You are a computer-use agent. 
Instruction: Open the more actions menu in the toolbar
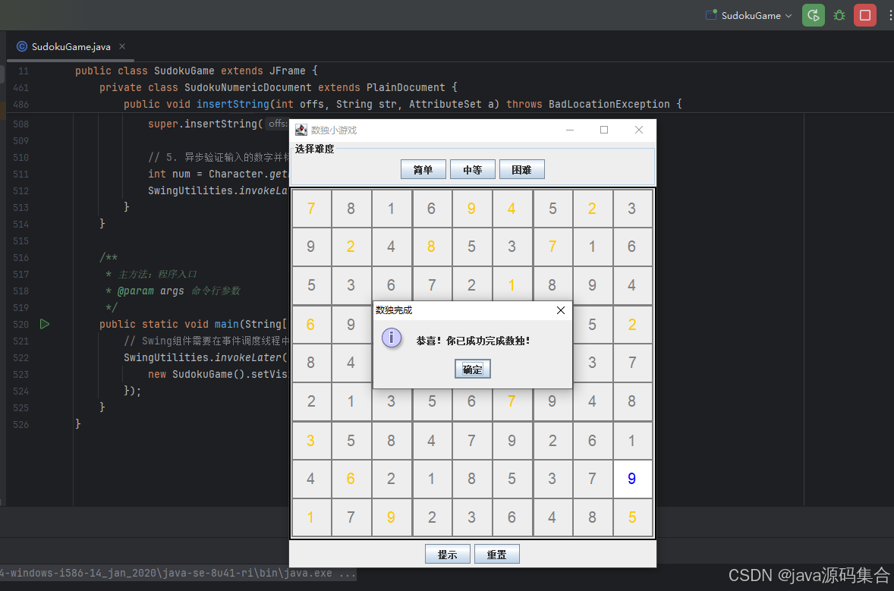click(x=890, y=15)
